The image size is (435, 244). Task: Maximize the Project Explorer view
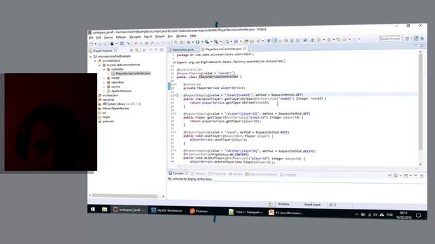coord(161,50)
